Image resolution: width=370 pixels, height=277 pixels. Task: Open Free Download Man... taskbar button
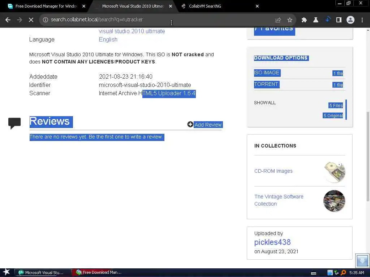coord(100,273)
